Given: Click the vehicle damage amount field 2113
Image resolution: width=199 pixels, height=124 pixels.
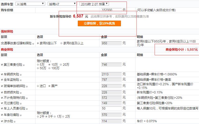Looking at the screenshot, I should point(111,74).
